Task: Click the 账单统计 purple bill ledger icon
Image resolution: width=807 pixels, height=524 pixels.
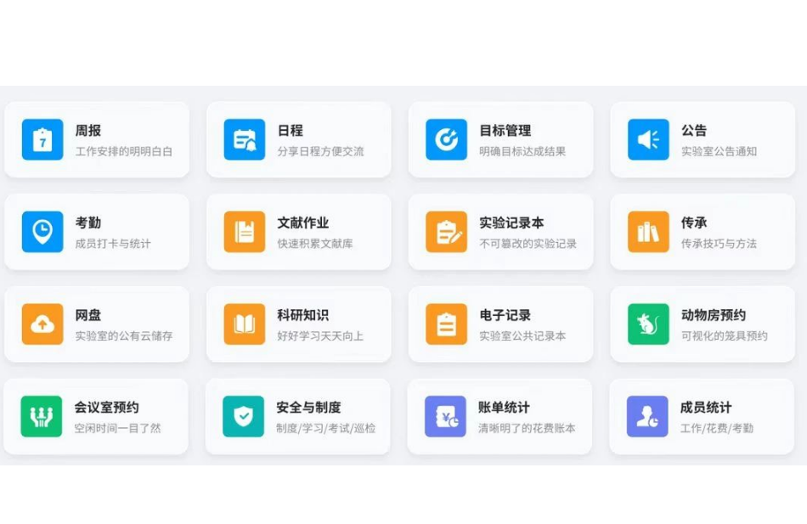Action: [446, 416]
